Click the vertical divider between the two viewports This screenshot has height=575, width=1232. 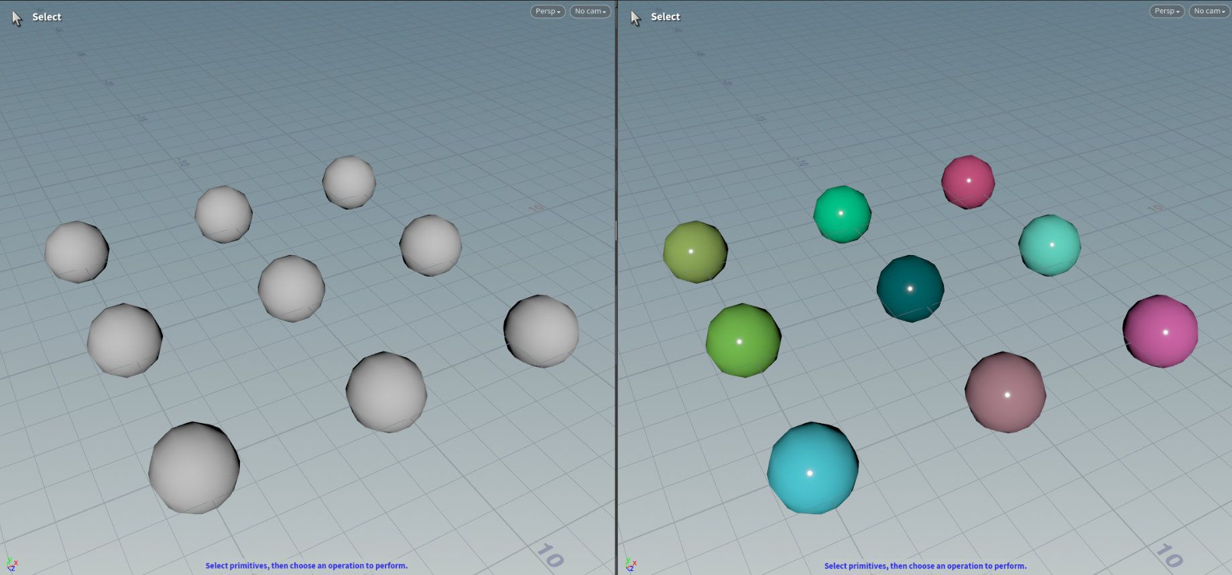[x=616, y=288]
